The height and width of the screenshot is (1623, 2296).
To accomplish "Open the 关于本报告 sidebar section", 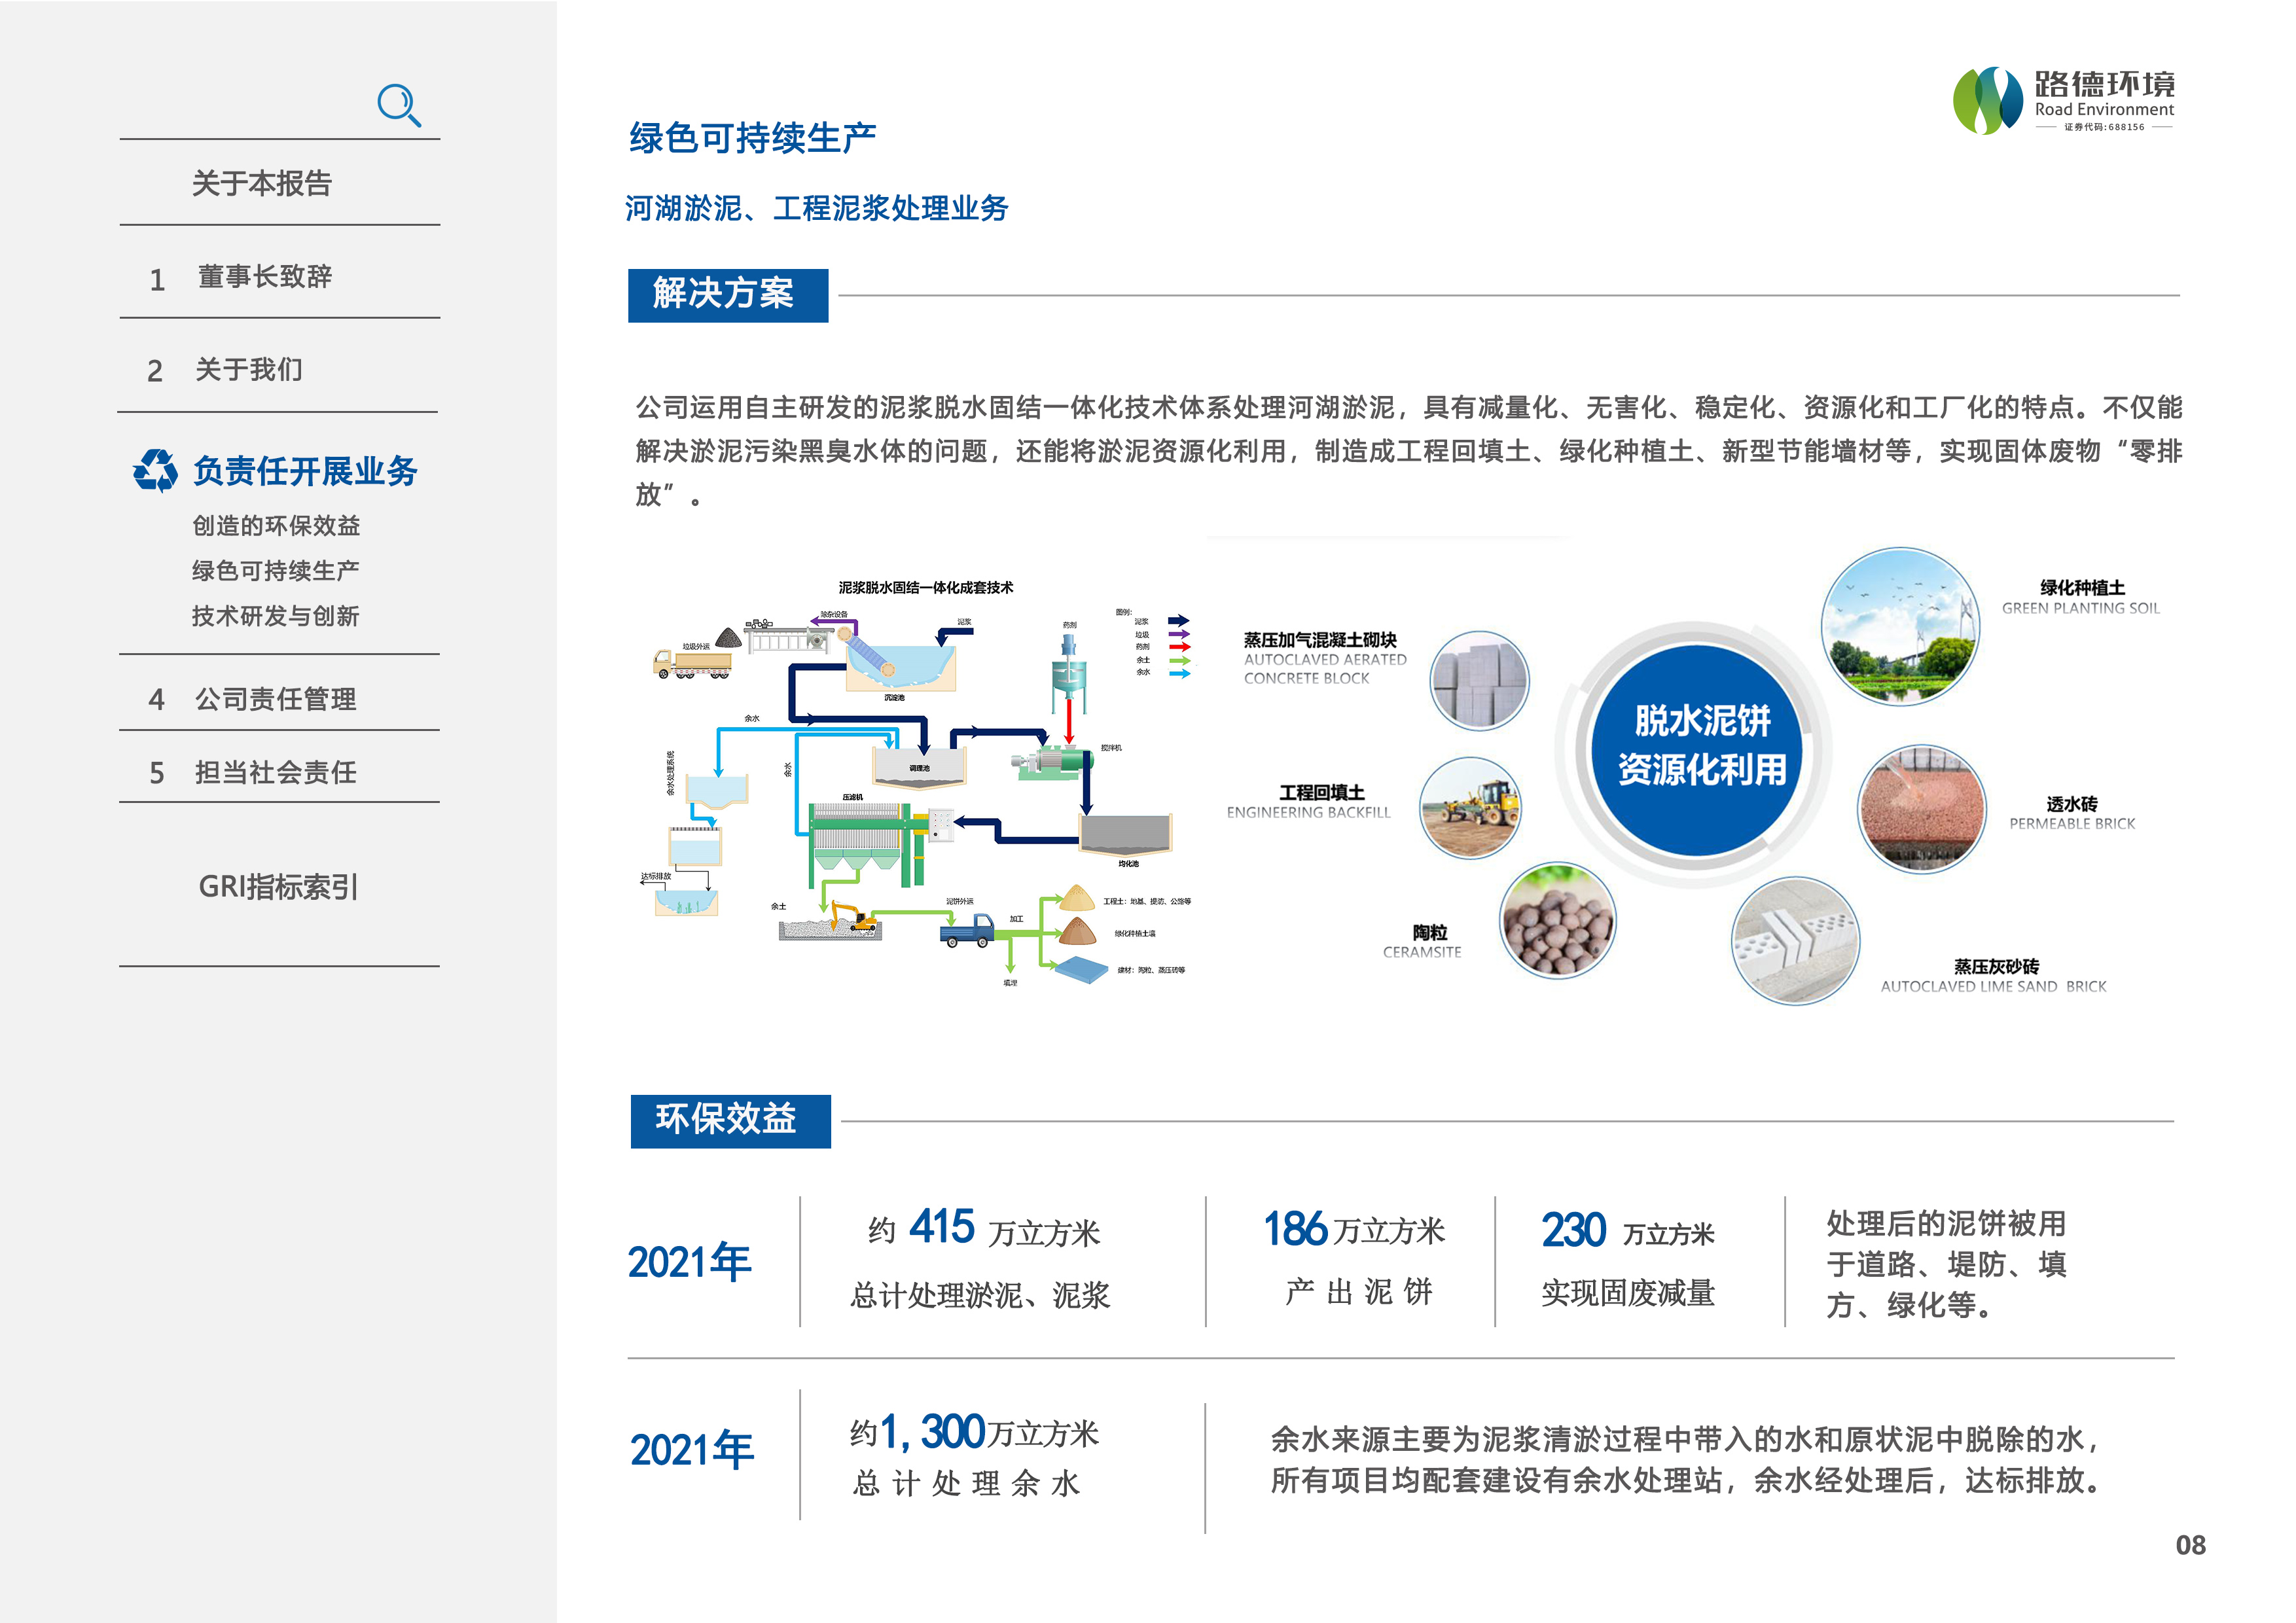I will [262, 183].
